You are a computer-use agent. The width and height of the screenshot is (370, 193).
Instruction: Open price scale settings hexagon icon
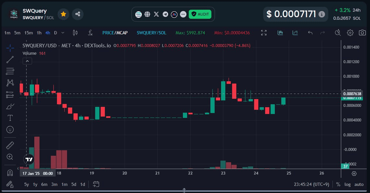tap(354, 174)
